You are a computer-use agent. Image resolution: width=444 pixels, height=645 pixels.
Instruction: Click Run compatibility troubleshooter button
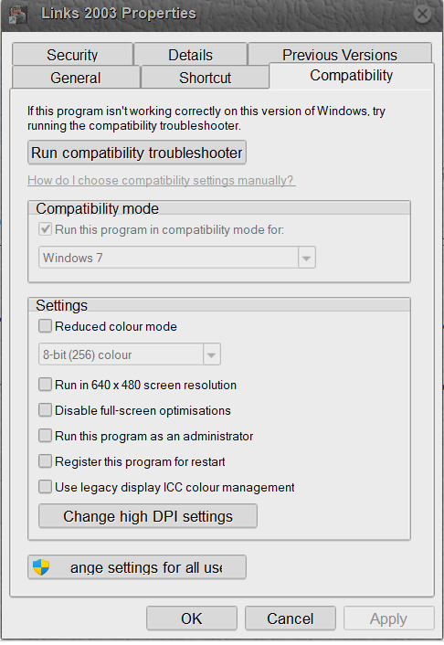[137, 153]
